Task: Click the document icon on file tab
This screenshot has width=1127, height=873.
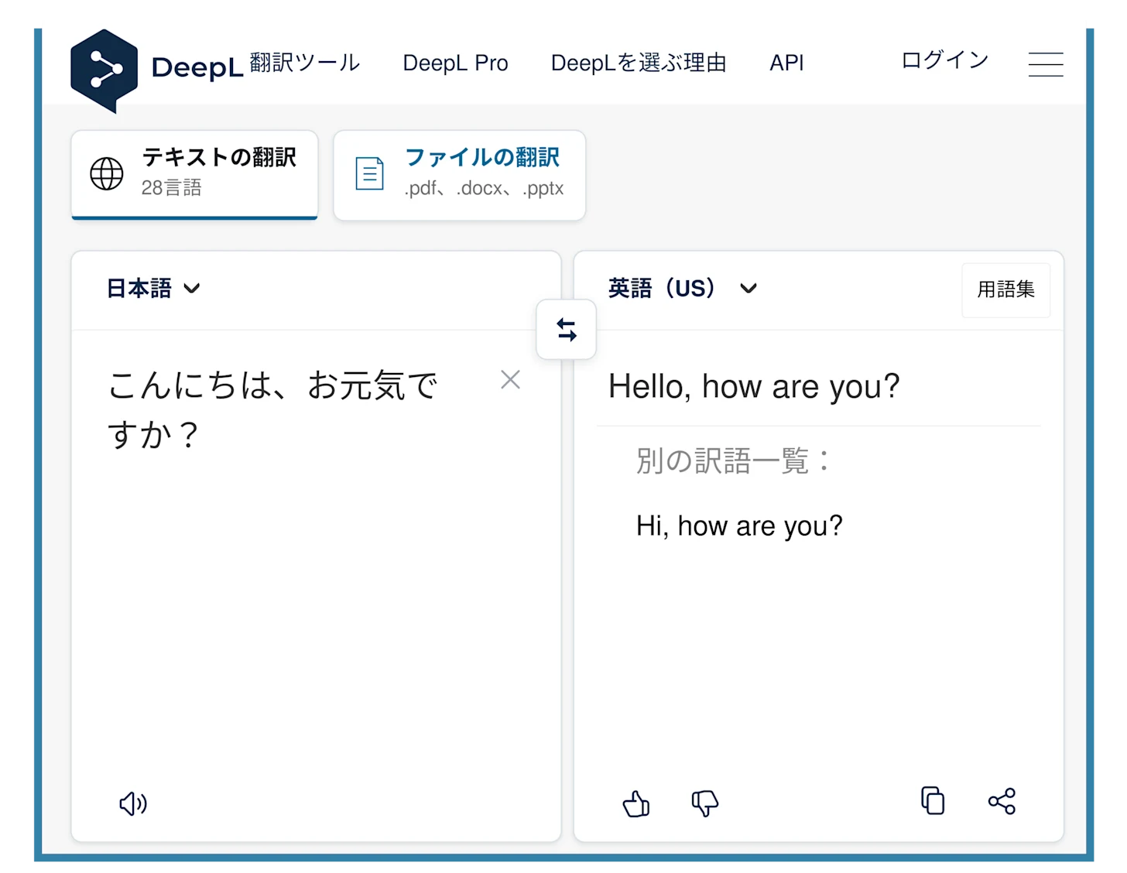Action: (369, 173)
